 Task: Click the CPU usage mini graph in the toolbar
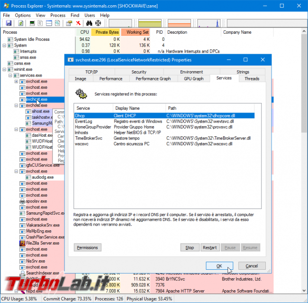pos(120,23)
